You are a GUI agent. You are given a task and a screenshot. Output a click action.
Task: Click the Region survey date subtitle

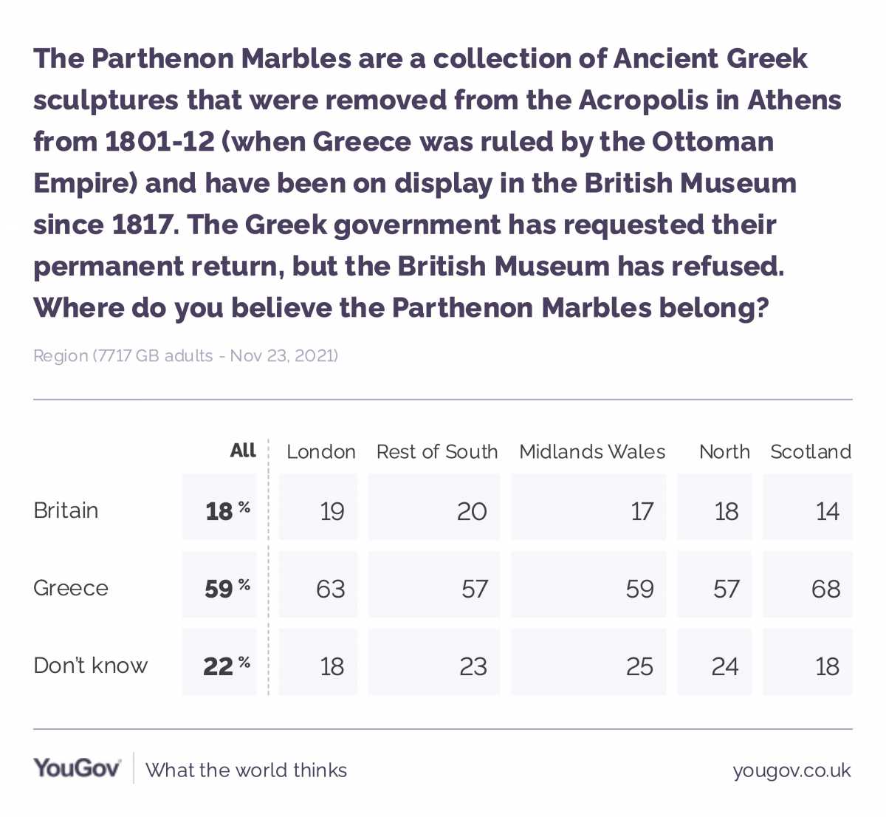click(185, 356)
